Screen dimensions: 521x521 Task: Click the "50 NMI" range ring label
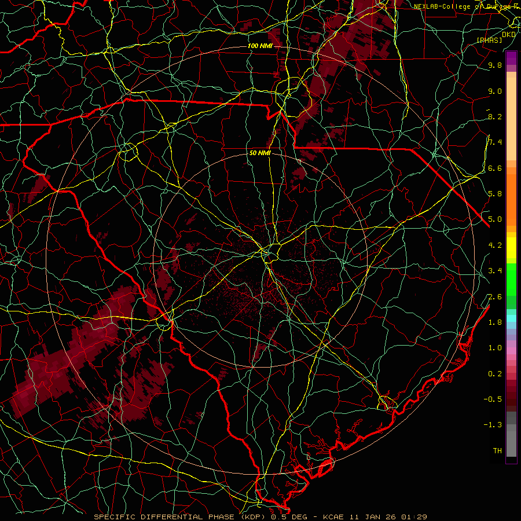pyautogui.click(x=260, y=153)
